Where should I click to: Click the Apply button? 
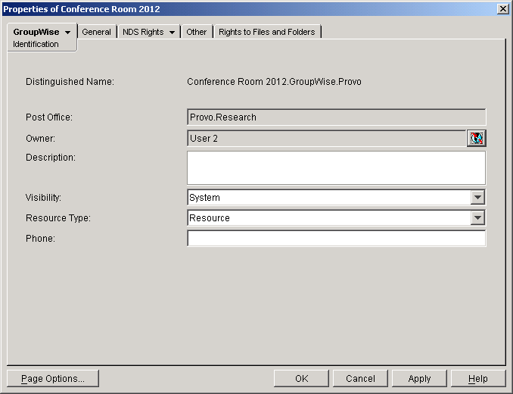tap(419, 379)
